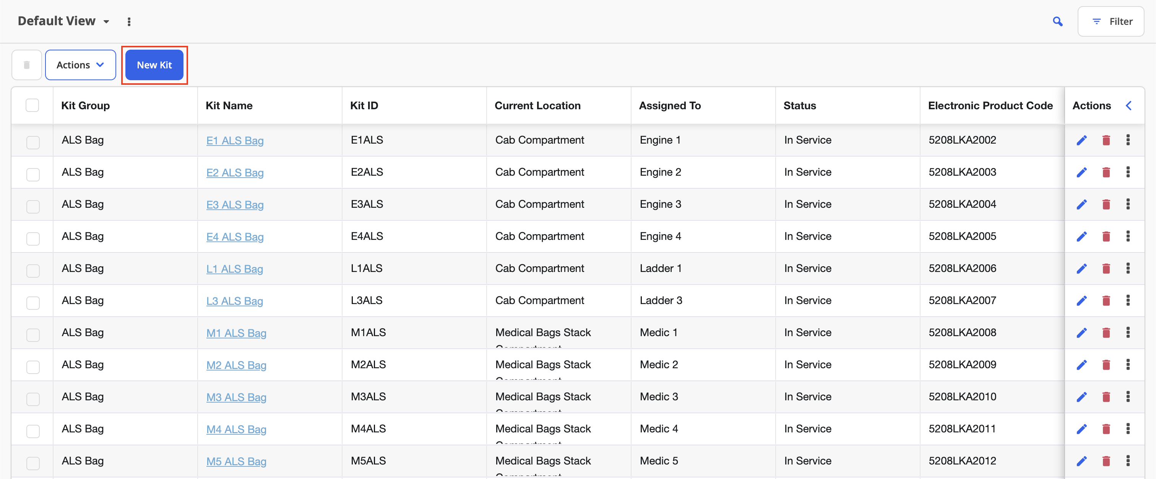The image size is (1156, 479).
Task: Check the M2 ALS Bag row checkbox
Action: [33, 367]
